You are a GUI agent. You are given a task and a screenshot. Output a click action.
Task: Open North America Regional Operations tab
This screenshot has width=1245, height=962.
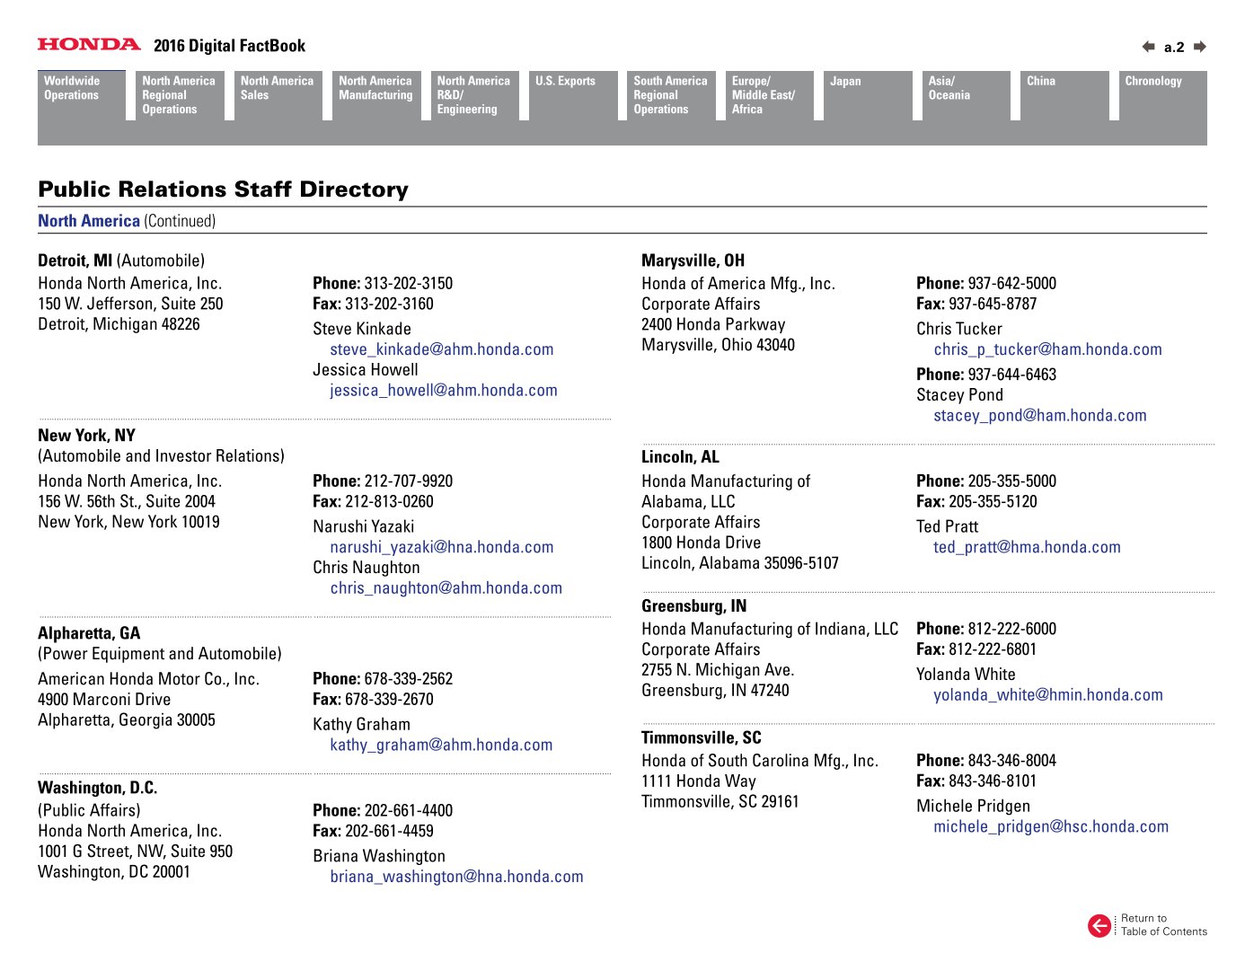180,95
